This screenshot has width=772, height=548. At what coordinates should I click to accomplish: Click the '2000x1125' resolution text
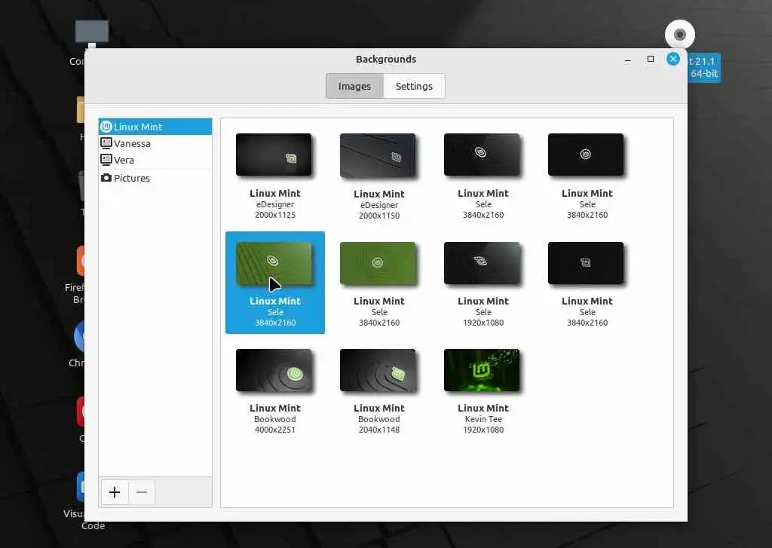pyautogui.click(x=274, y=215)
